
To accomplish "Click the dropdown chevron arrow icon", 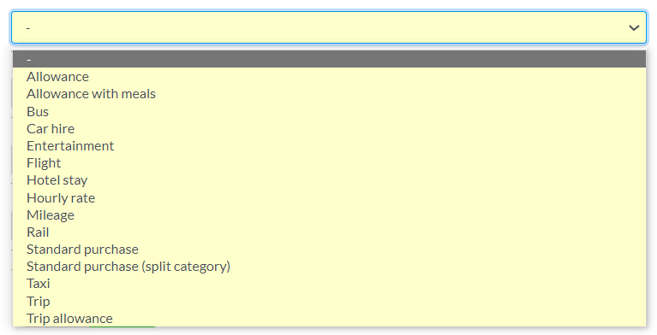I will (x=634, y=28).
